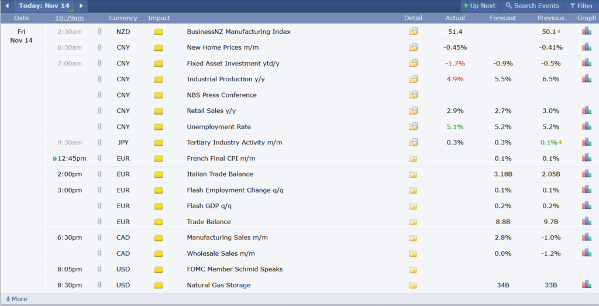
Task: Toggle sound alert for Natural Gas Storage
Action: point(99,286)
